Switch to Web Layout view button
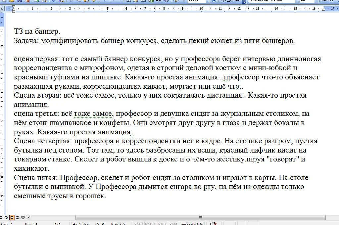The image size is (339, 225). coord(6,217)
